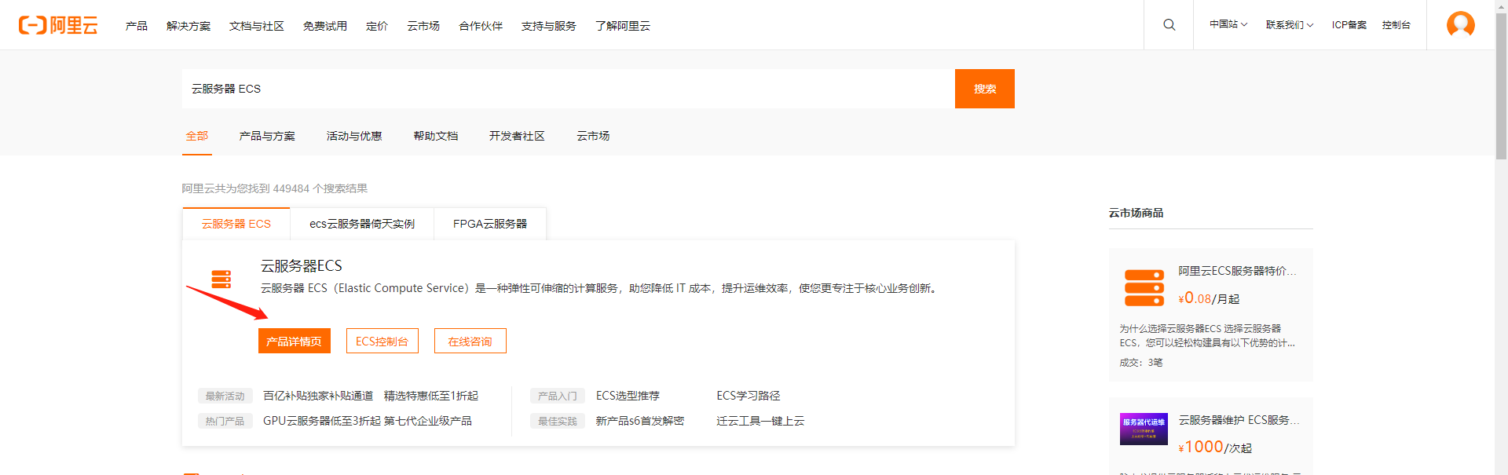The height and width of the screenshot is (475, 1508).
Task: Click the 热门产品 label
Action: (225, 421)
